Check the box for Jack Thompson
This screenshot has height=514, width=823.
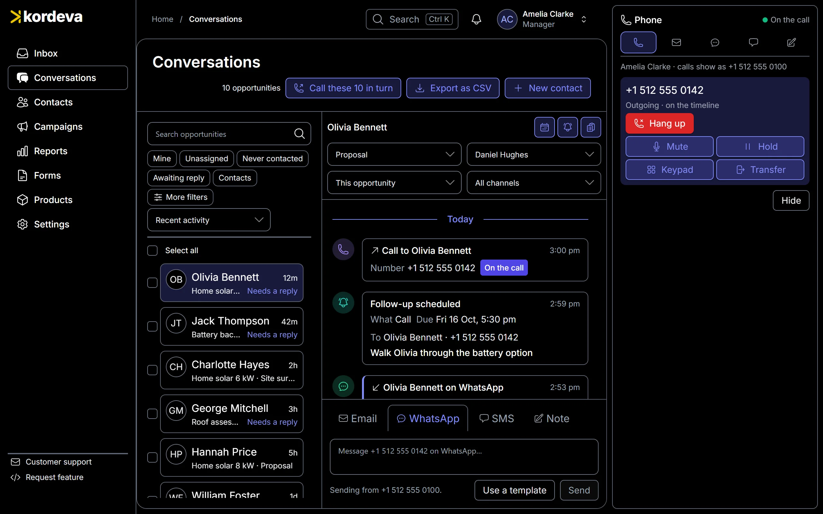coord(152,326)
